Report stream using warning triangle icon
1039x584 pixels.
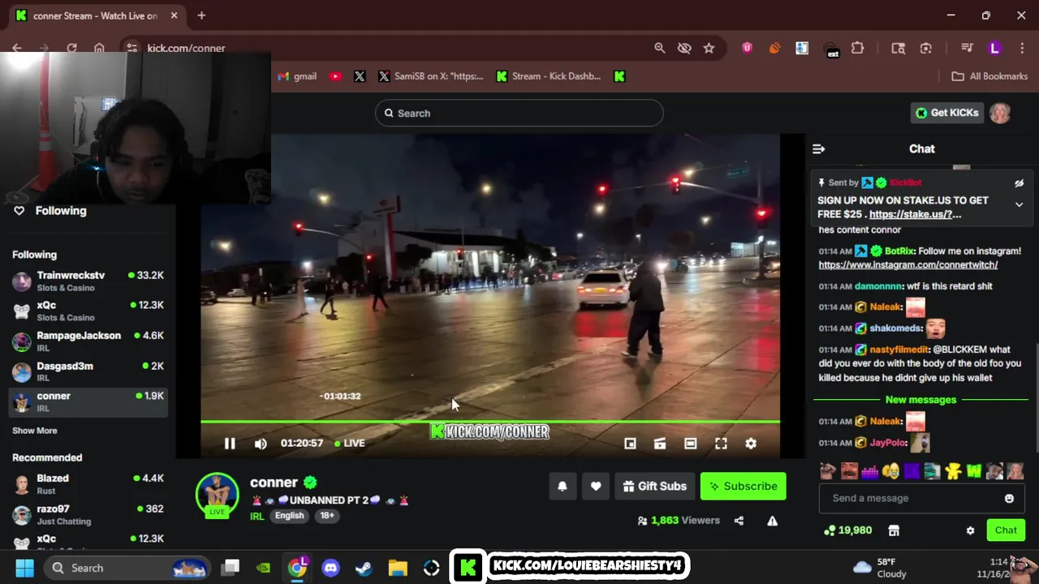(772, 521)
